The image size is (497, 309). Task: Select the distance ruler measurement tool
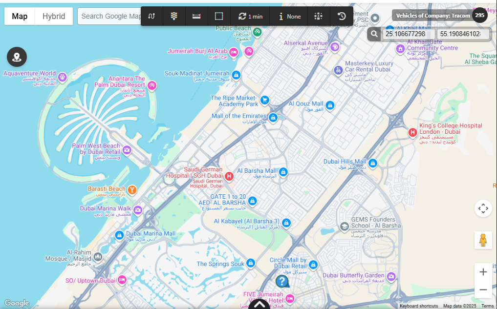196,16
